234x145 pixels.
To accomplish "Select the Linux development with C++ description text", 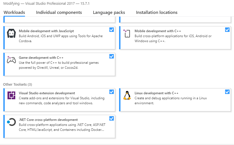I will coord(171,101).
